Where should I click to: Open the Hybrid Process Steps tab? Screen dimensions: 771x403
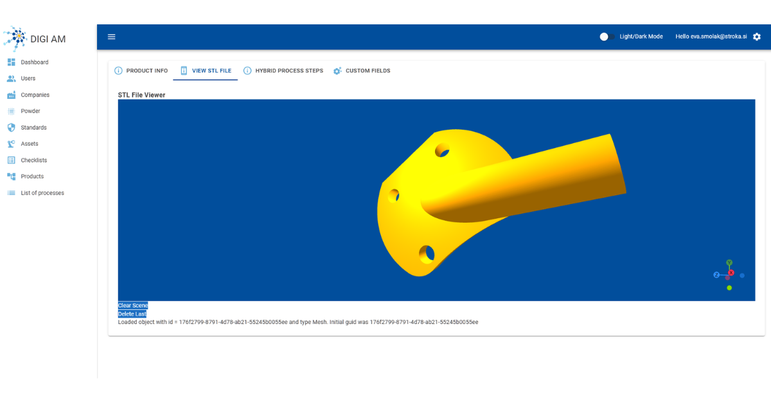[283, 71]
